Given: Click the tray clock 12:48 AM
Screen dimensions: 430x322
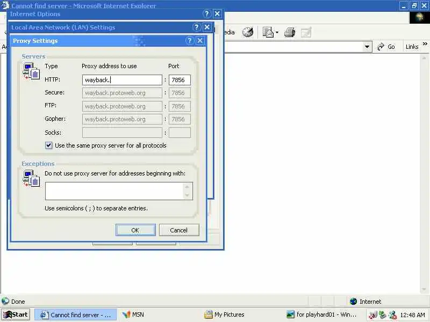Looking at the screenshot, I should [413, 315].
